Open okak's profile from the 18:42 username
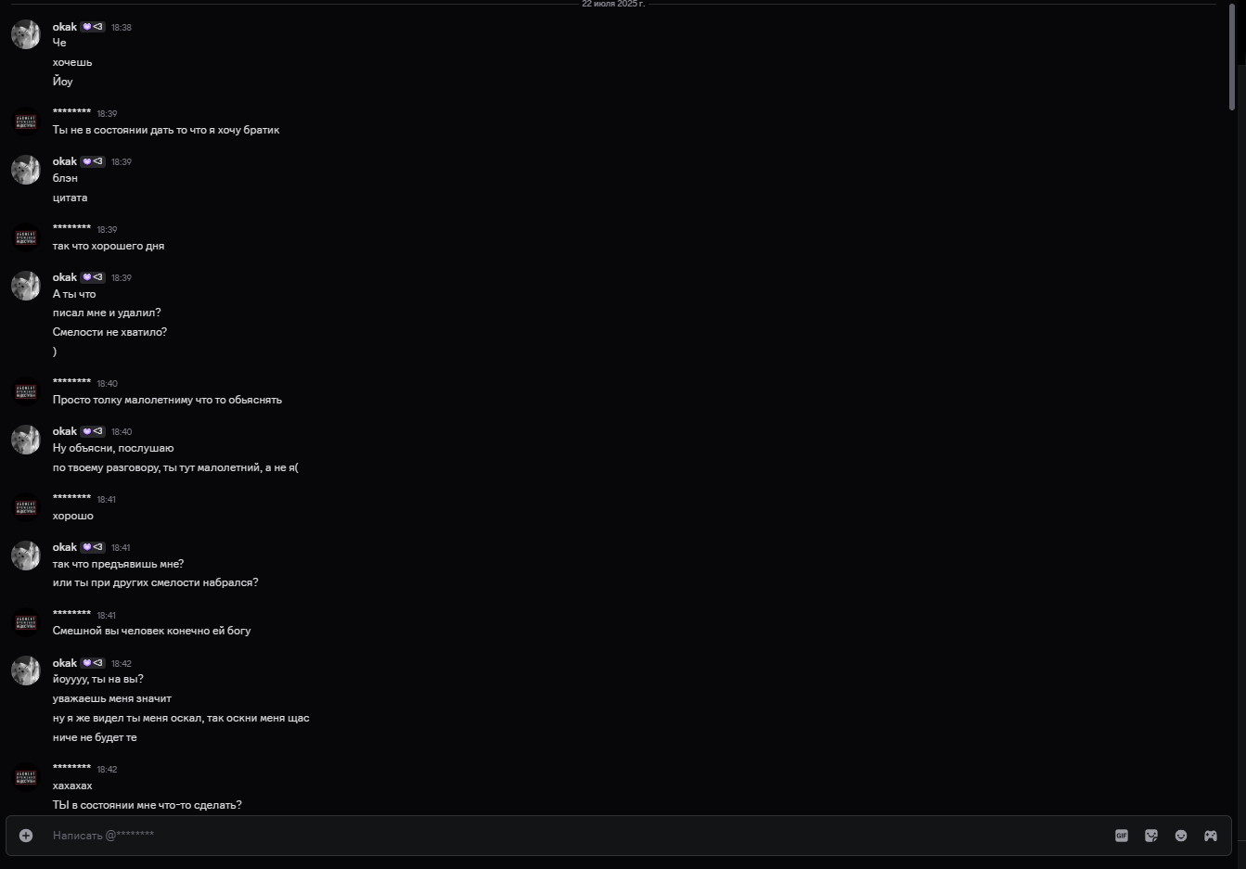 (x=65, y=663)
